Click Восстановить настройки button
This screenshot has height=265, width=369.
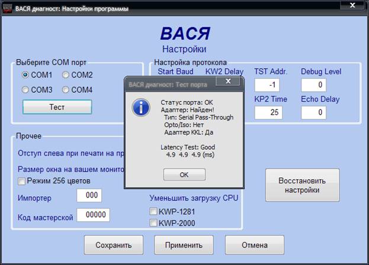(x=303, y=185)
